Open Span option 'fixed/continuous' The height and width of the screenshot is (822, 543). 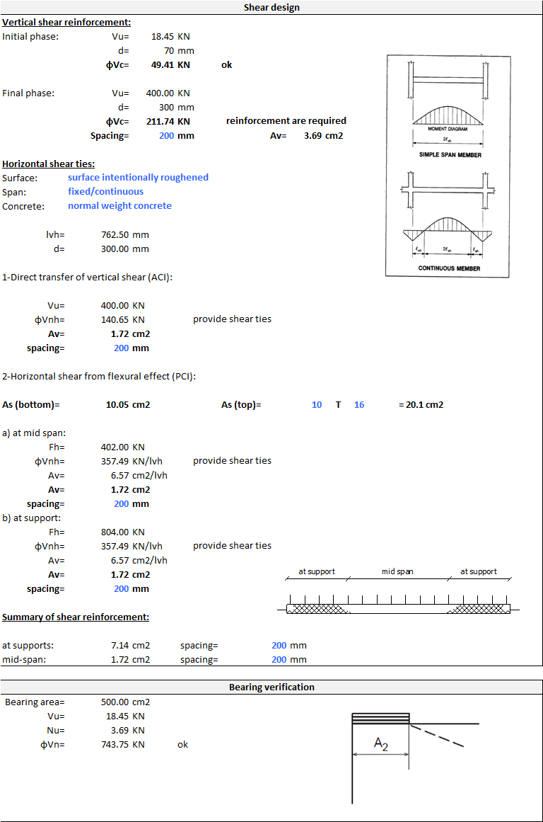106,191
